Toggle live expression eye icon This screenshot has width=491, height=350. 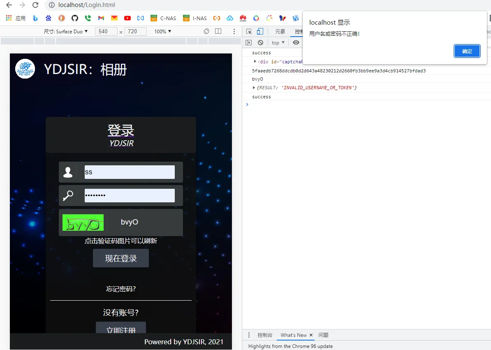(x=296, y=42)
